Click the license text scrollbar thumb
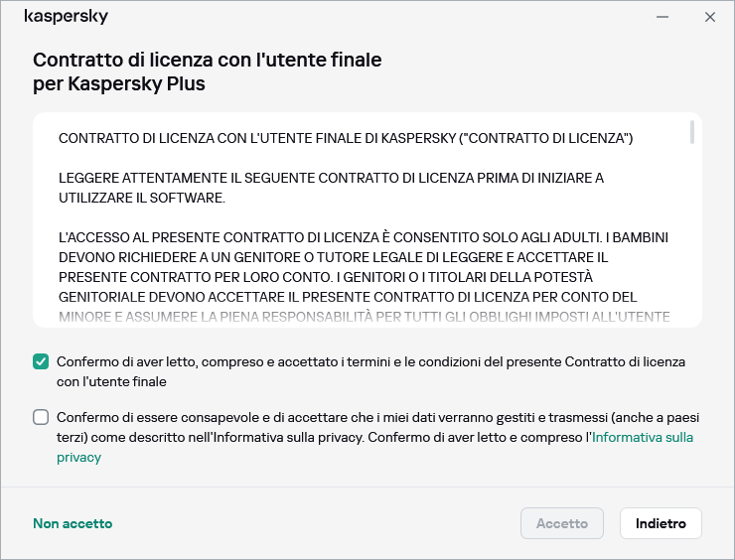 click(x=691, y=133)
